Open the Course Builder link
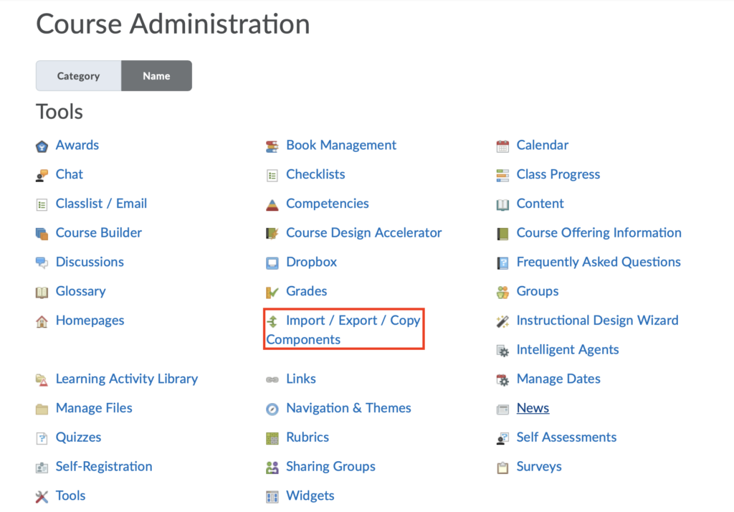The width and height of the screenshot is (734, 512). (x=99, y=232)
